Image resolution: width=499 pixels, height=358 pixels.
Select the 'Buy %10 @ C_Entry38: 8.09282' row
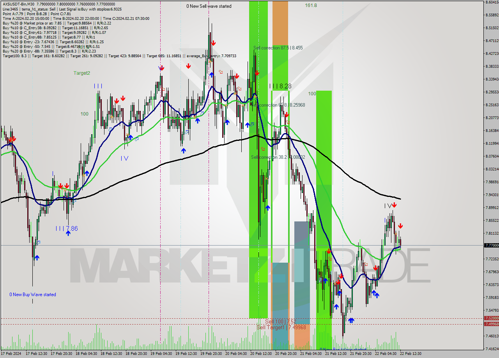tap(55, 27)
